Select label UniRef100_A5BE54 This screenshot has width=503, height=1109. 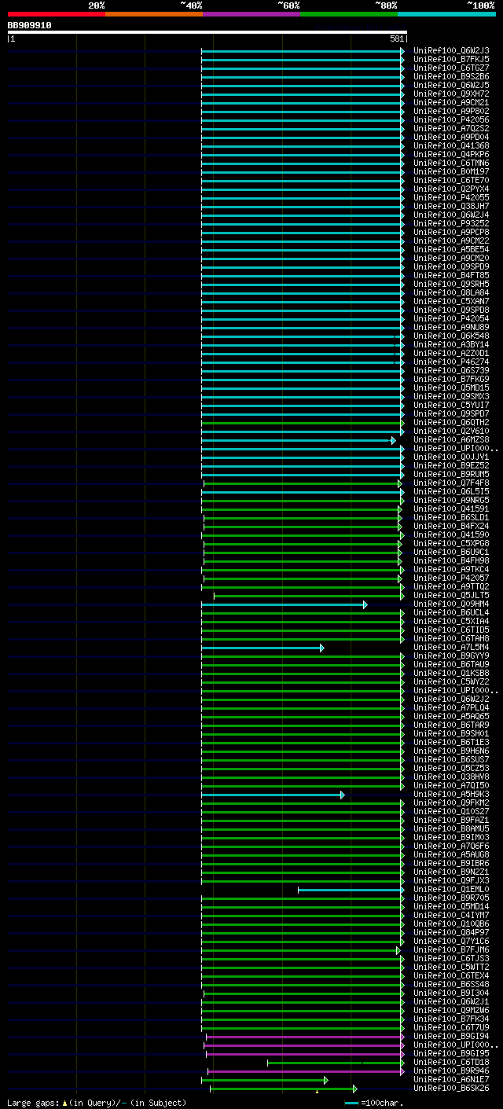451,249
